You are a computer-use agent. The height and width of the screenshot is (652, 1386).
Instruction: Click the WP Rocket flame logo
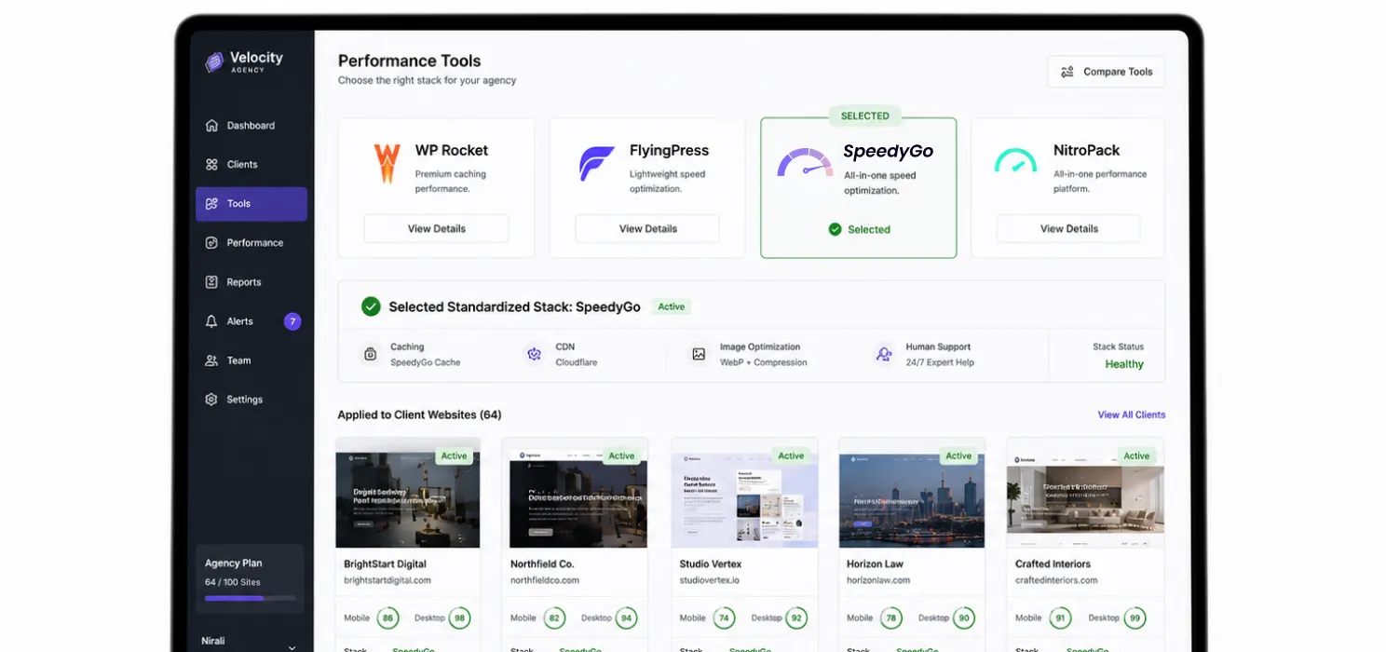[387, 163]
